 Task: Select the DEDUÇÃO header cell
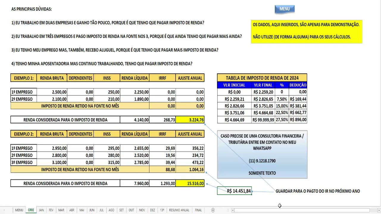pos(298,85)
